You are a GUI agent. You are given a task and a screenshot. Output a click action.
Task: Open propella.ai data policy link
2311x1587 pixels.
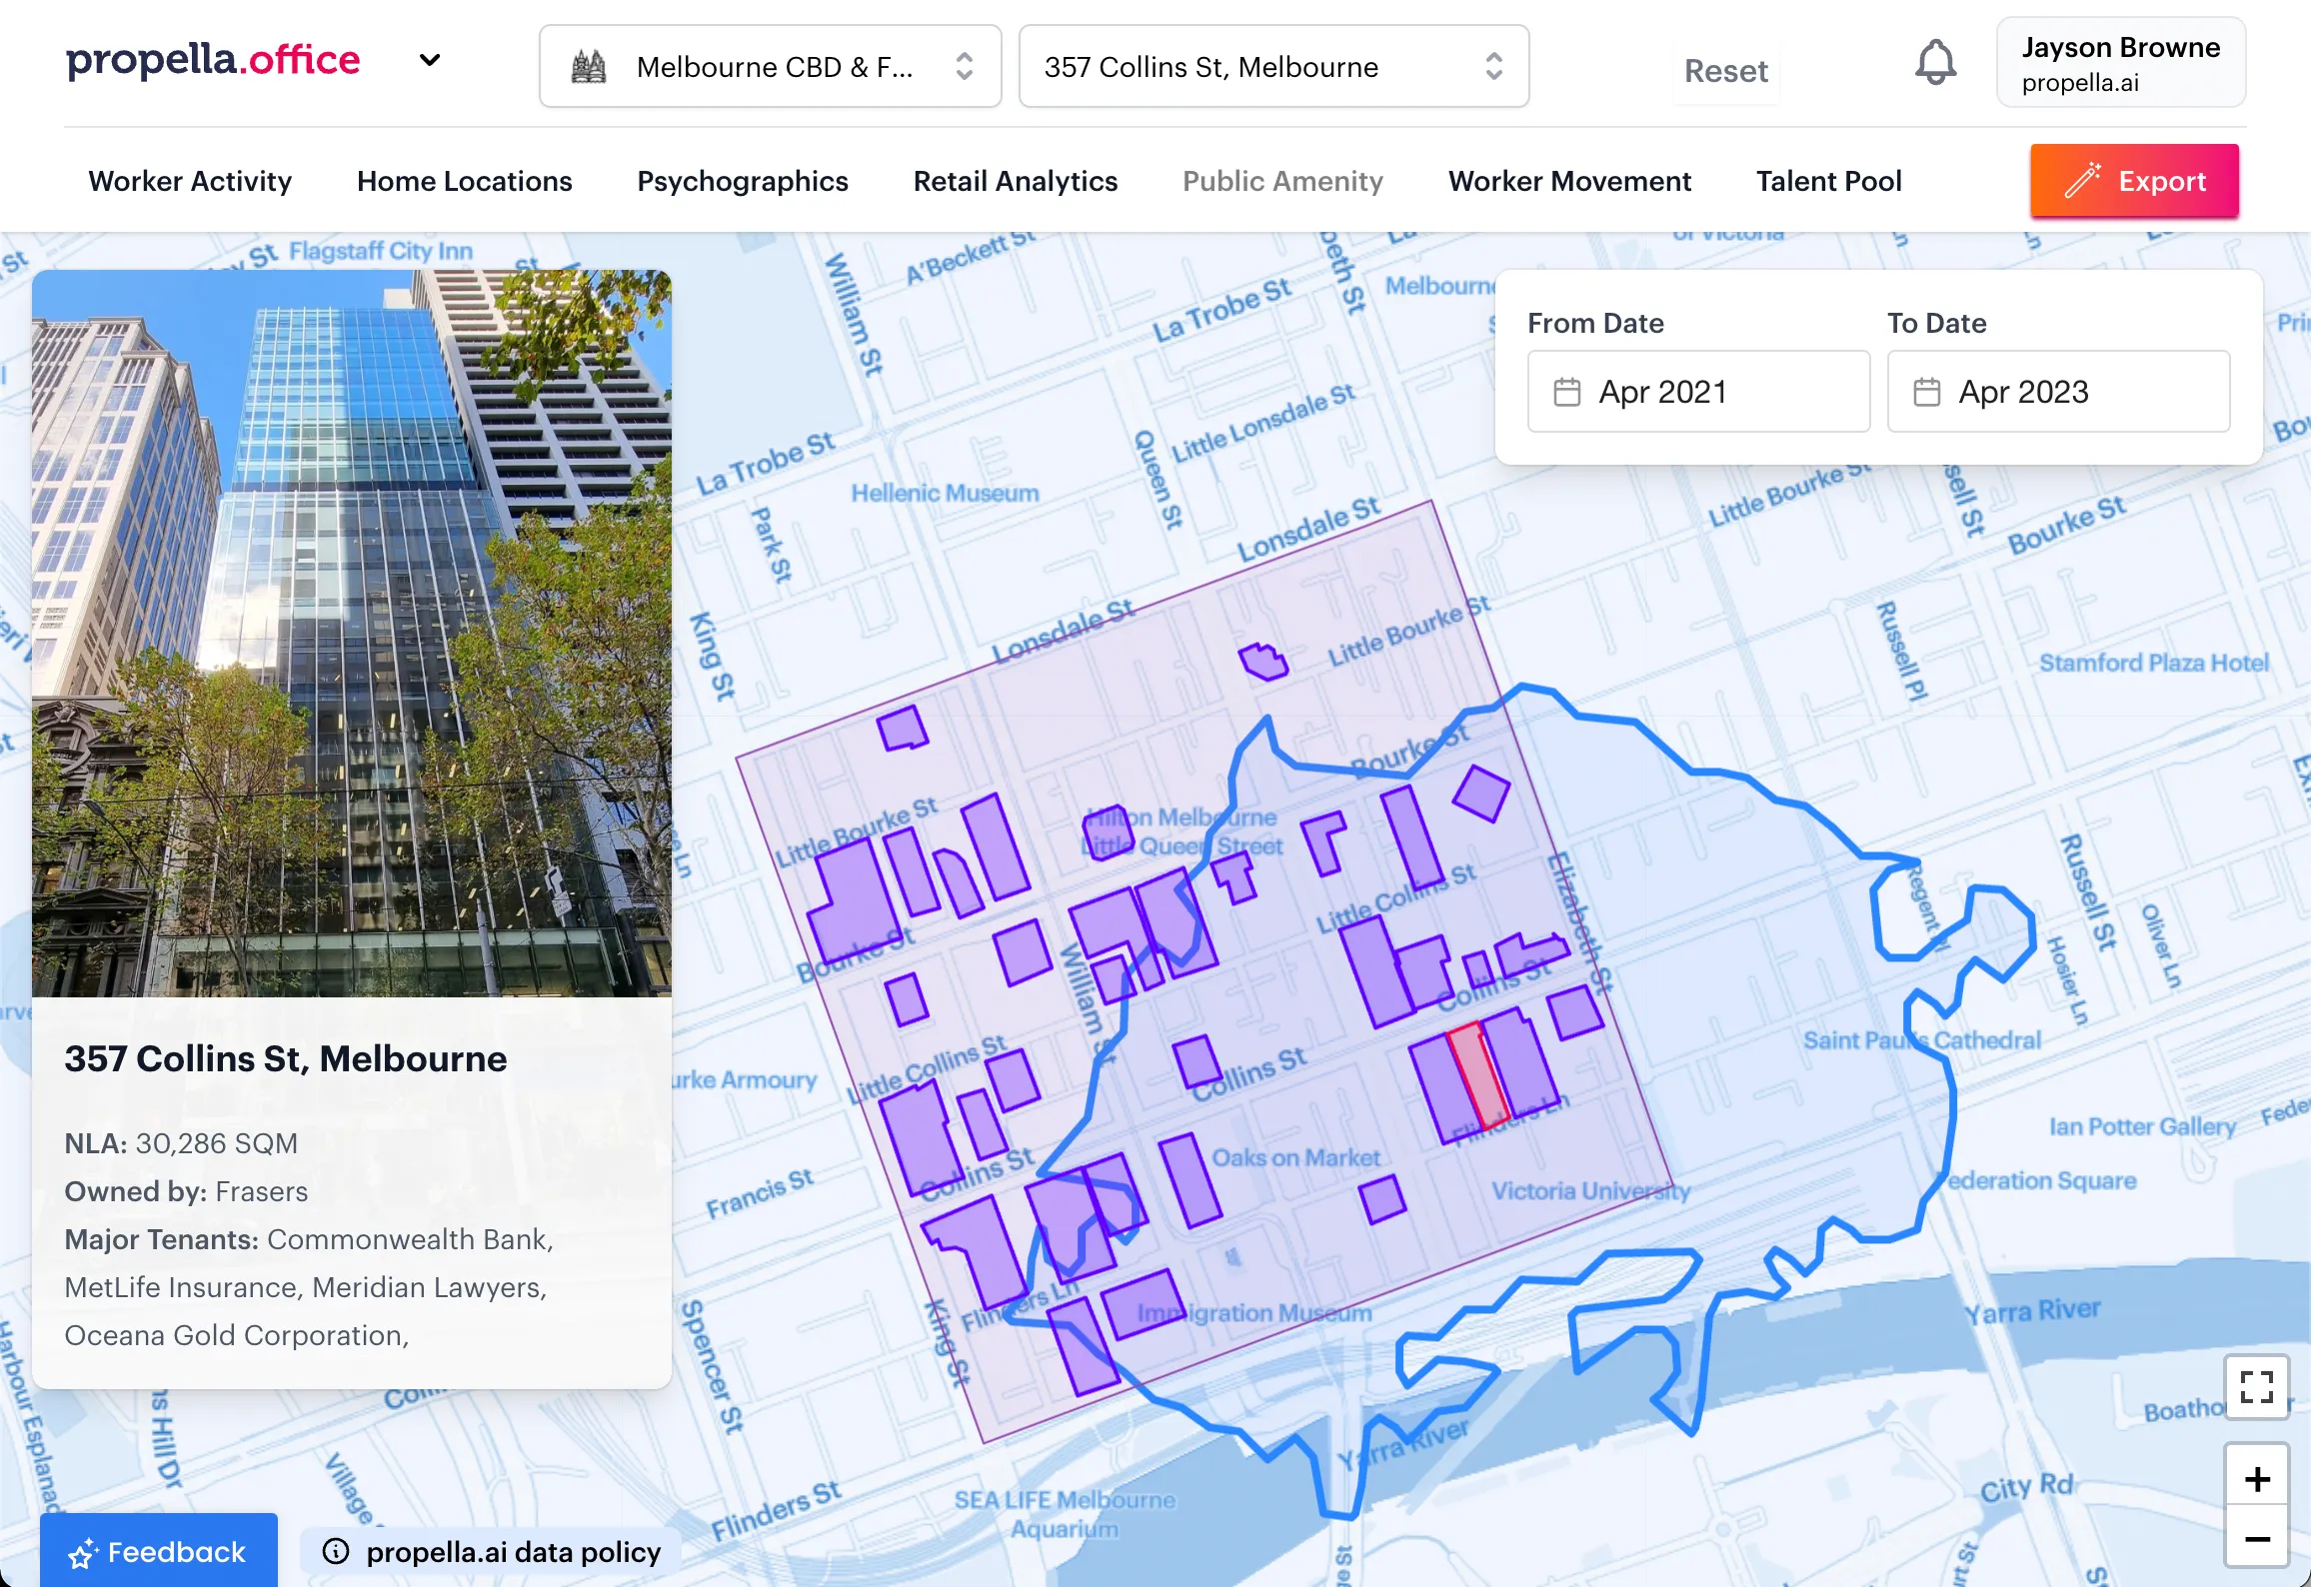[513, 1552]
